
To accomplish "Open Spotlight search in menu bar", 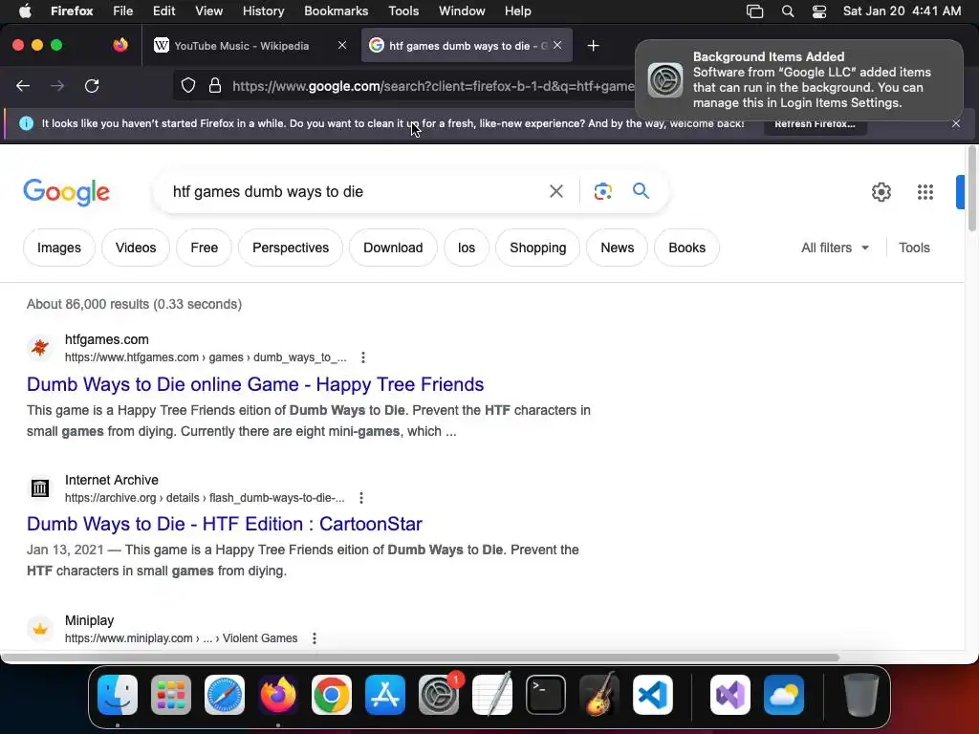I will [x=788, y=11].
